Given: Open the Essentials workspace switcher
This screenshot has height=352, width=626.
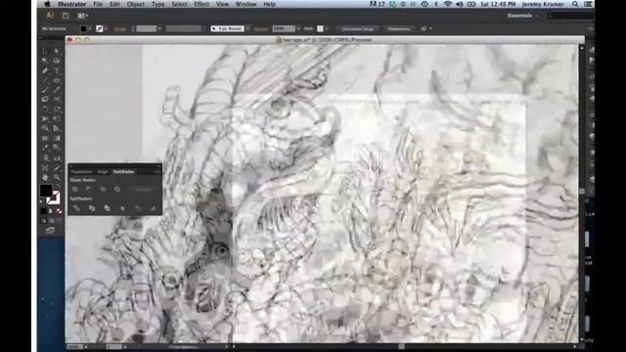Looking at the screenshot, I should (x=522, y=16).
